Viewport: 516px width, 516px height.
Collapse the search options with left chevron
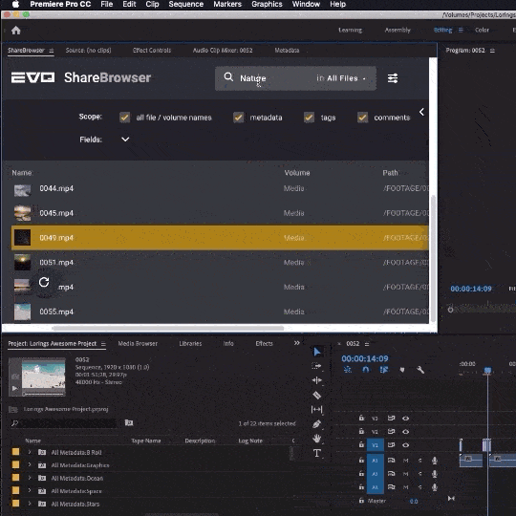(421, 112)
